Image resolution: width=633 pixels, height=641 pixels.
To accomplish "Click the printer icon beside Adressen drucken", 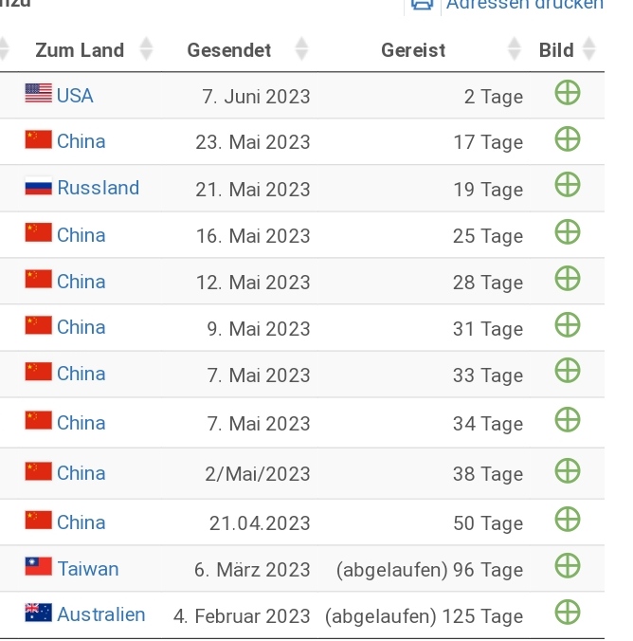I will coord(422,5).
